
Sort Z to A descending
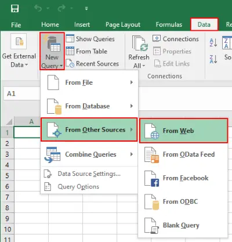coord(213,59)
